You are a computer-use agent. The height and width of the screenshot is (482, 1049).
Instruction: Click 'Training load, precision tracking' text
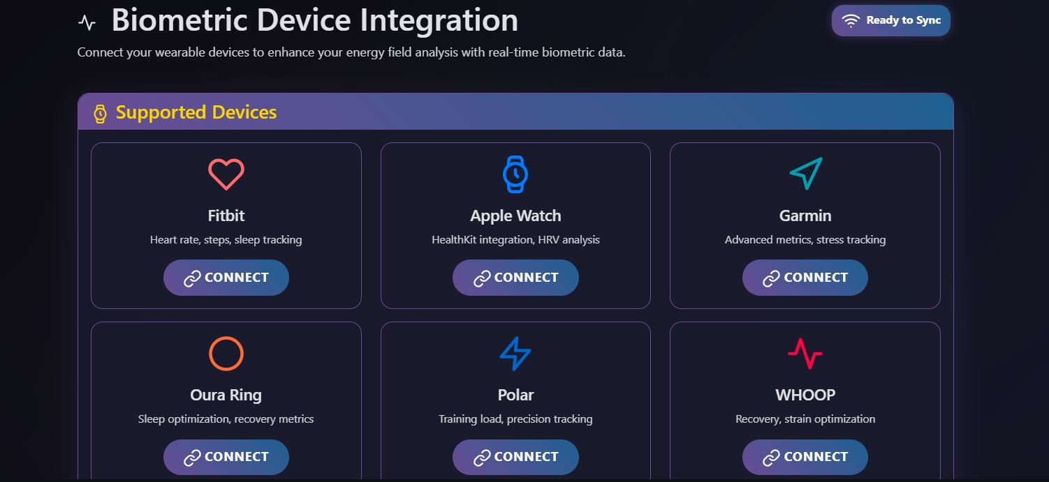(x=515, y=419)
